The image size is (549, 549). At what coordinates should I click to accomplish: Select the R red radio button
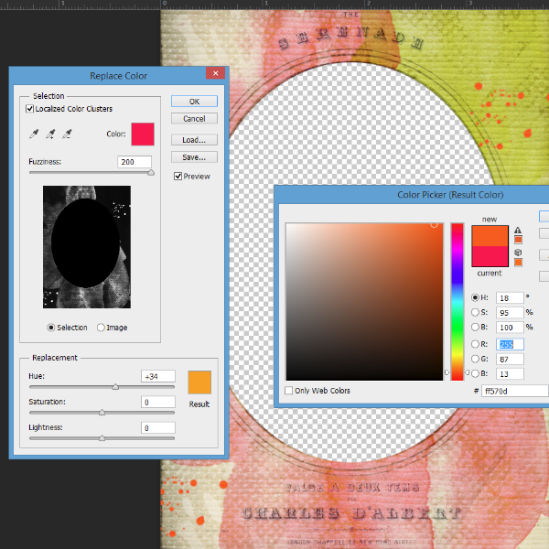(475, 344)
